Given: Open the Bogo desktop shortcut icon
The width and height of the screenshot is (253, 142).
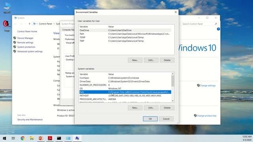Looking at the screenshot, I should [x=7, y=26].
